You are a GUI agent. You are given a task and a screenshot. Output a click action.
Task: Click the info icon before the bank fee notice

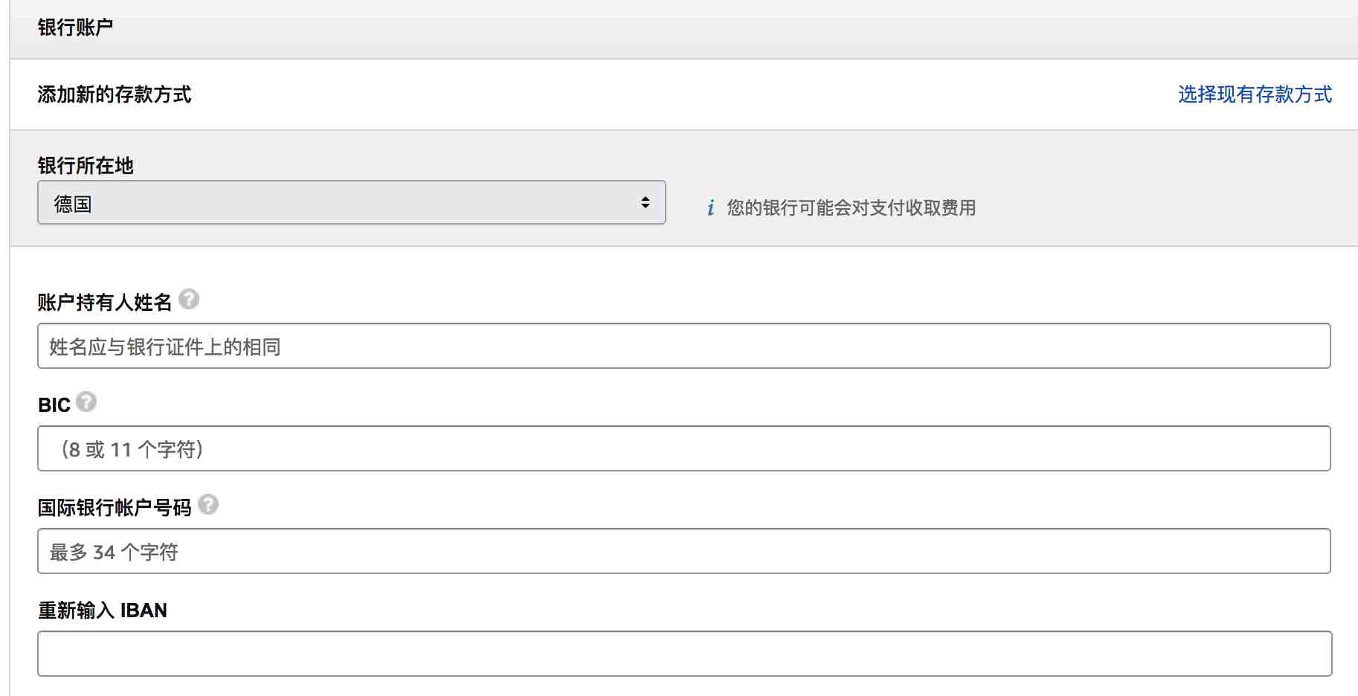click(711, 207)
